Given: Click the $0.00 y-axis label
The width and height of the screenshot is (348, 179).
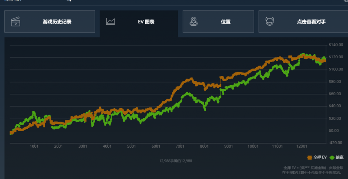Looking at the screenshot, I should click(335, 130).
